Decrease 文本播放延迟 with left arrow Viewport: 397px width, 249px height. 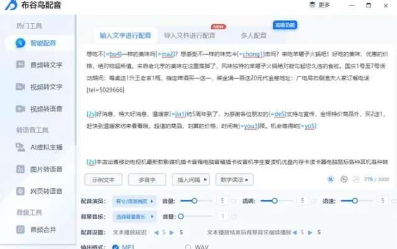click(x=156, y=232)
